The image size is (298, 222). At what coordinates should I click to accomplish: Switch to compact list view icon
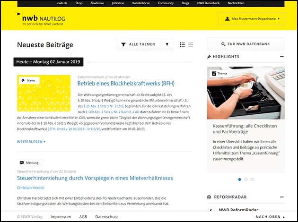[x=191, y=44]
